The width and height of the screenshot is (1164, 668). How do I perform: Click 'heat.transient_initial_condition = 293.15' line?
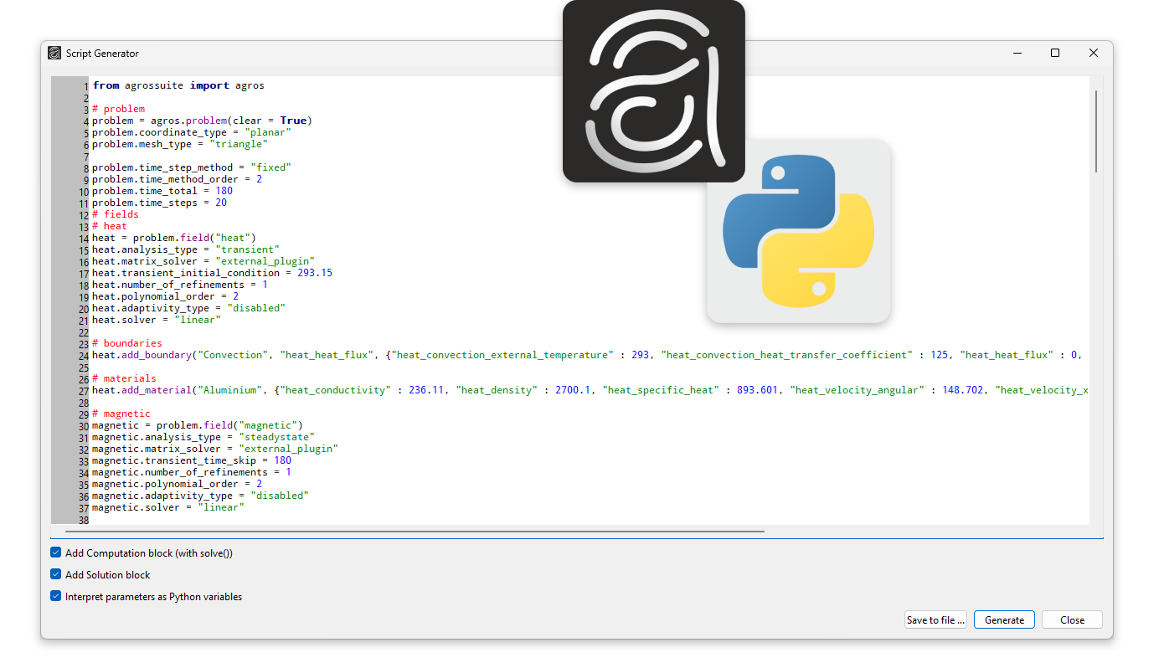click(x=212, y=273)
